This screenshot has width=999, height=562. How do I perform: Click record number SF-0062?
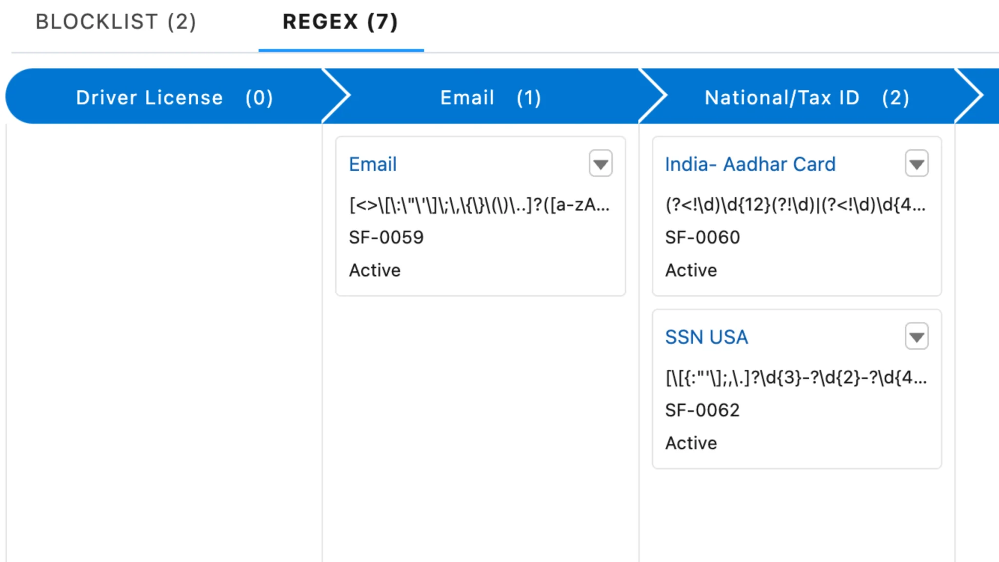[702, 410]
